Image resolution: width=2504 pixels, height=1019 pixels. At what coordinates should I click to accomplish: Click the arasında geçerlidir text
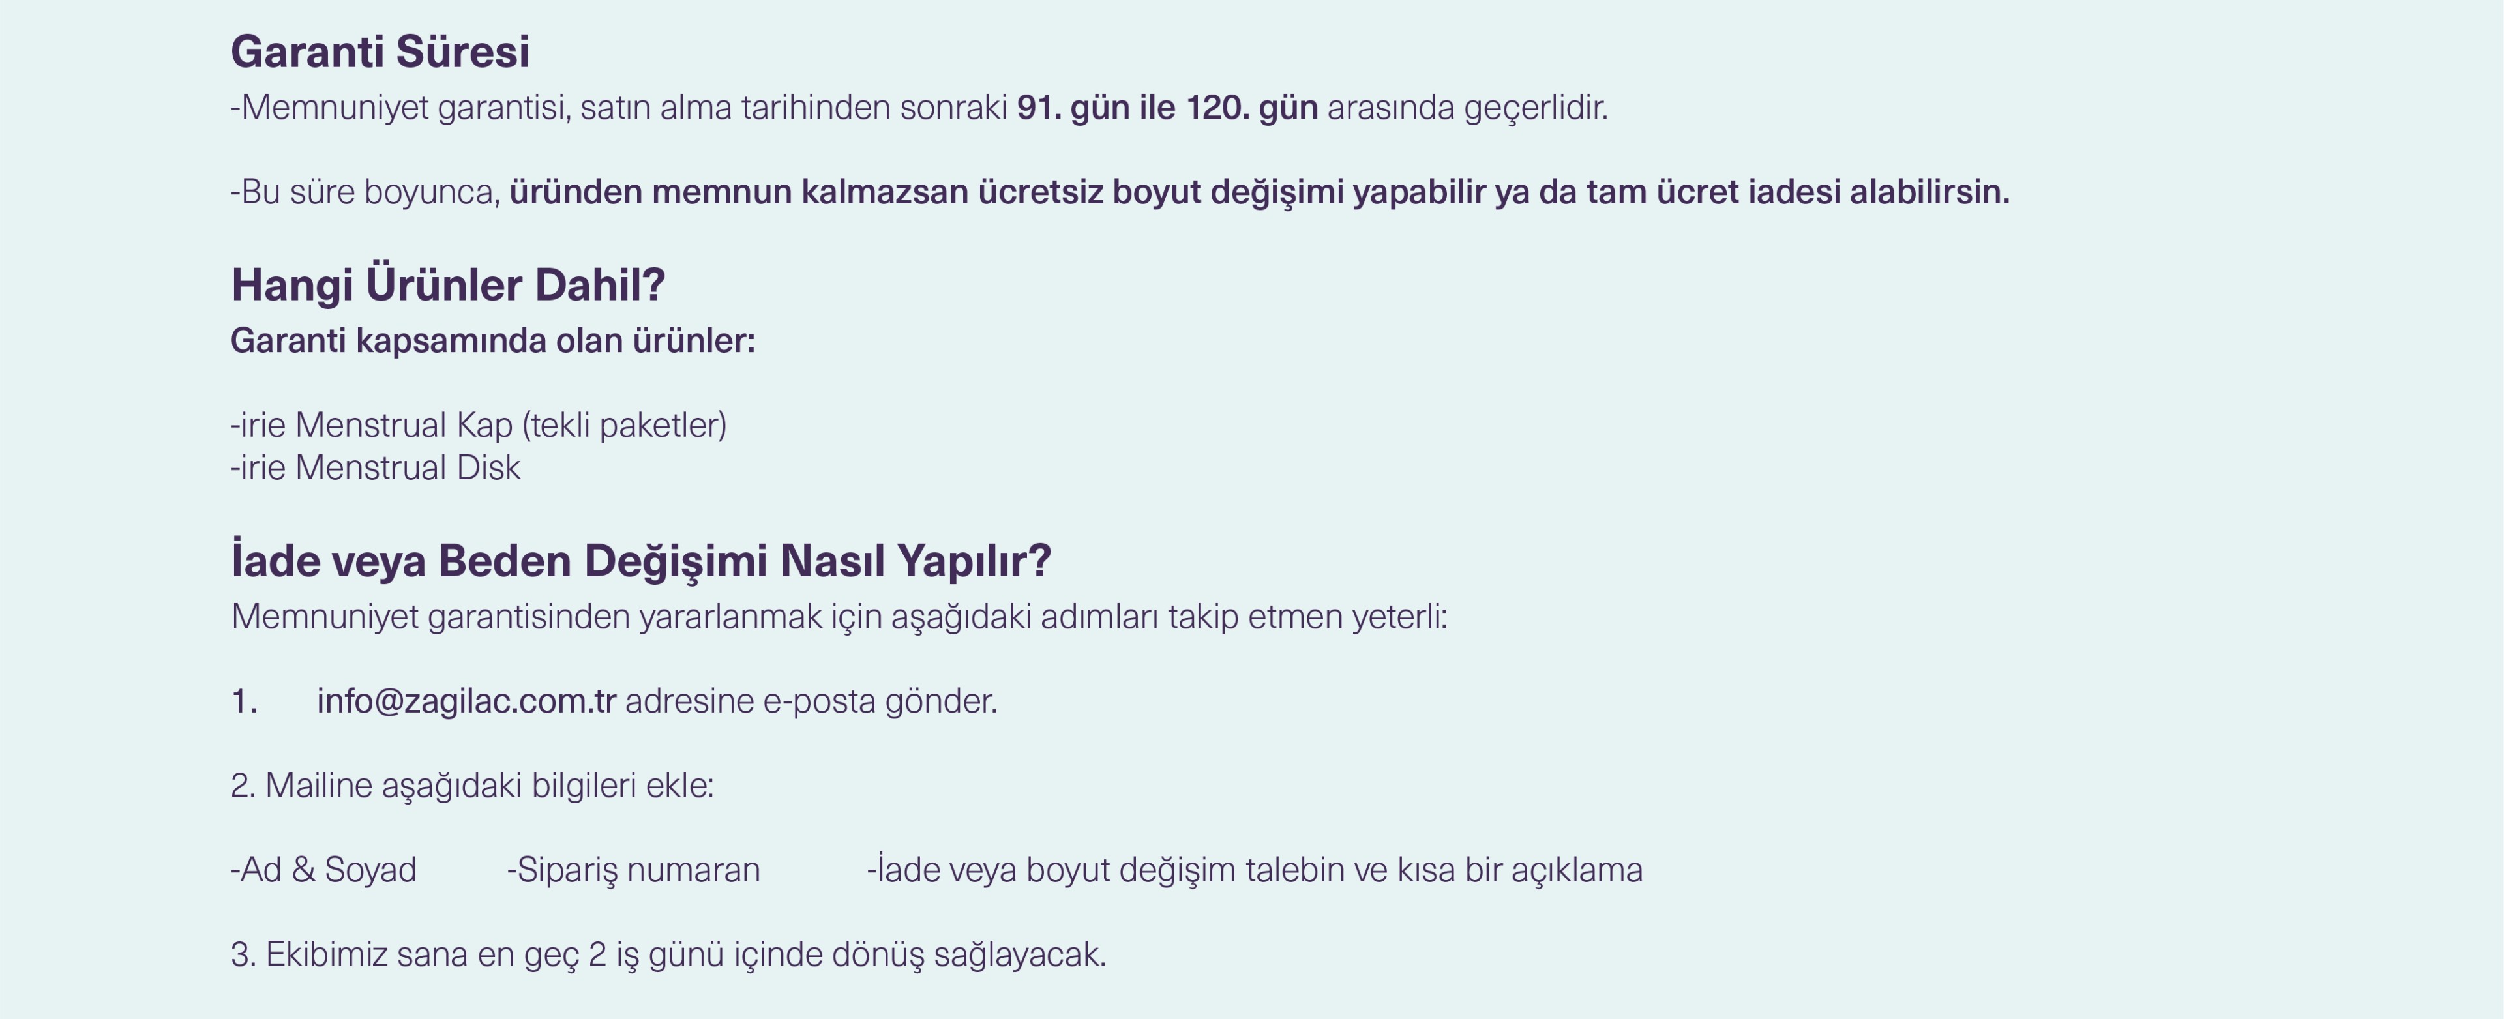(1468, 107)
